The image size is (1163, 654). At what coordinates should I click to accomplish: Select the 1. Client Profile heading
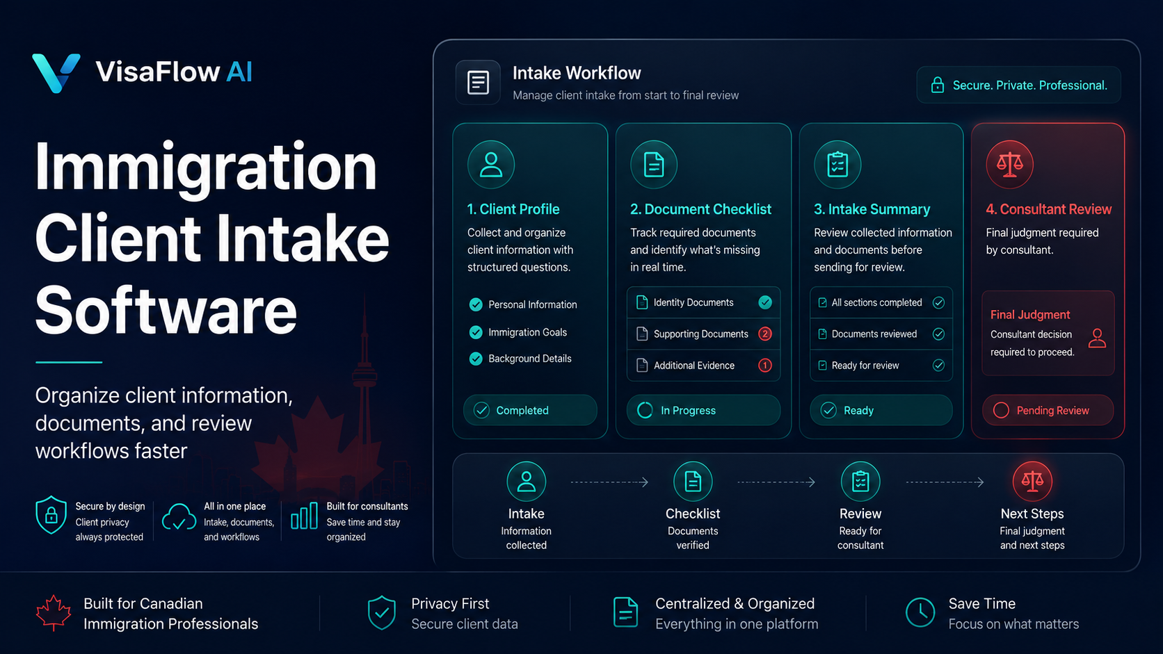tap(513, 209)
